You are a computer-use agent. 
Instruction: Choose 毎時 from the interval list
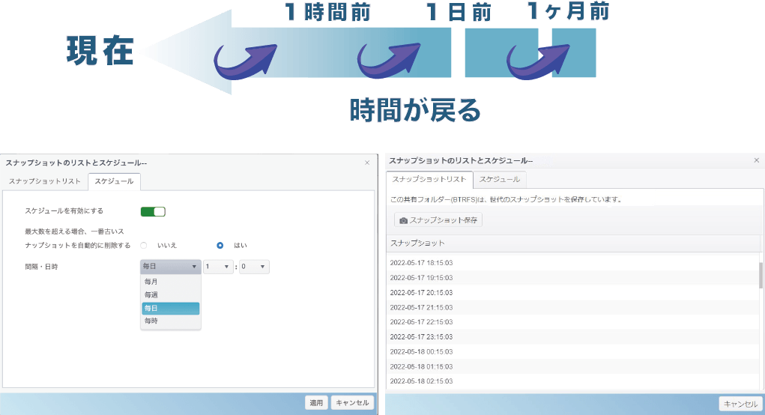tap(170, 321)
